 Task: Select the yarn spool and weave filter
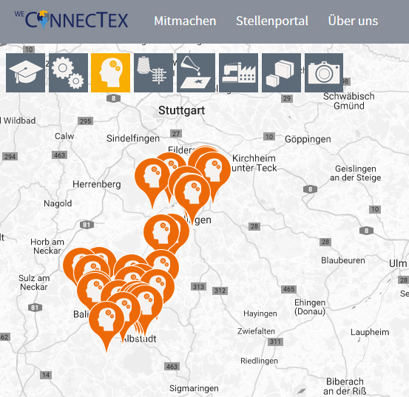(x=153, y=72)
